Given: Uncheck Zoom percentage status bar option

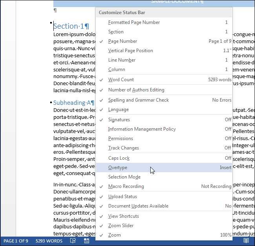Looking at the screenshot, I should pos(164,235).
